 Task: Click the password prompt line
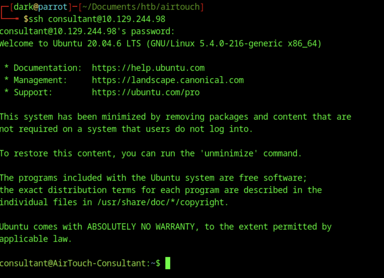(x=87, y=31)
